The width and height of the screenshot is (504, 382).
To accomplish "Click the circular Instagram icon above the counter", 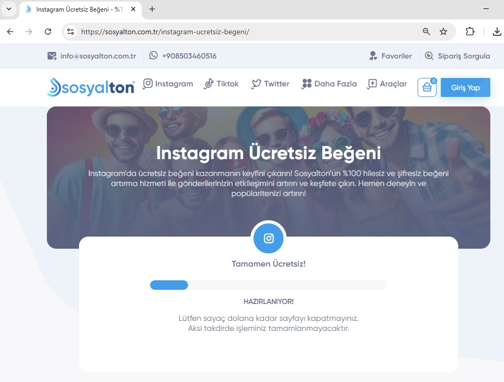I will (x=268, y=238).
